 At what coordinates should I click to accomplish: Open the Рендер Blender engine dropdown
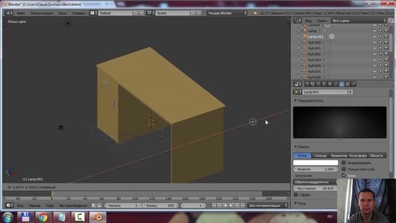click(x=227, y=13)
